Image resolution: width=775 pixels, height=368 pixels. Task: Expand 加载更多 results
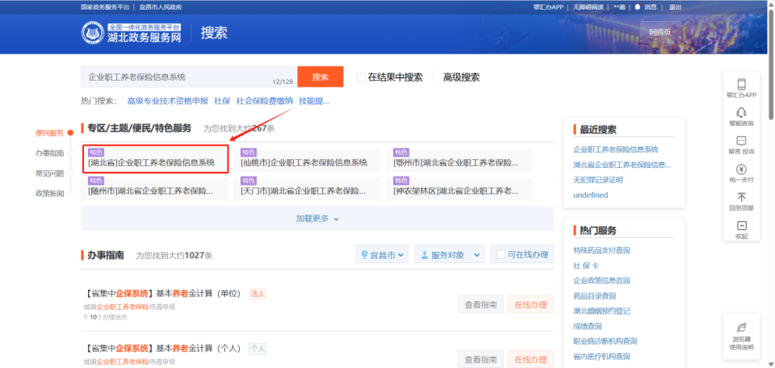click(317, 219)
